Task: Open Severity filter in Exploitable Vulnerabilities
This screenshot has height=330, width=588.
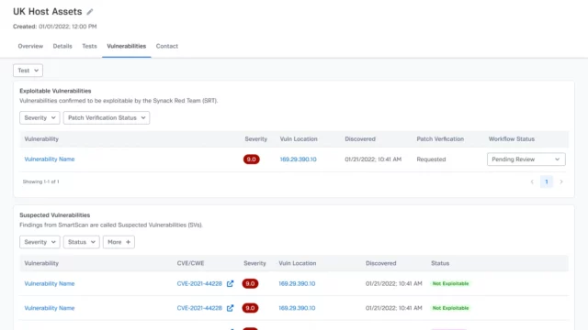Action: point(40,118)
